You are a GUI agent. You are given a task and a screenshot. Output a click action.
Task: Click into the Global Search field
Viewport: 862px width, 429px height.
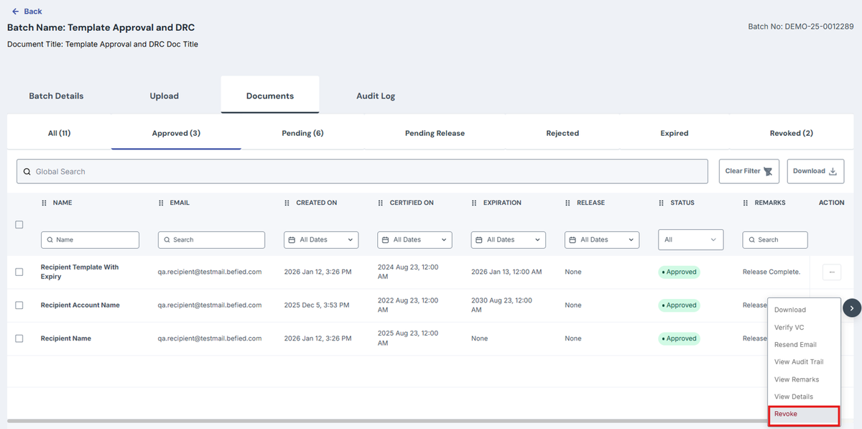(362, 172)
